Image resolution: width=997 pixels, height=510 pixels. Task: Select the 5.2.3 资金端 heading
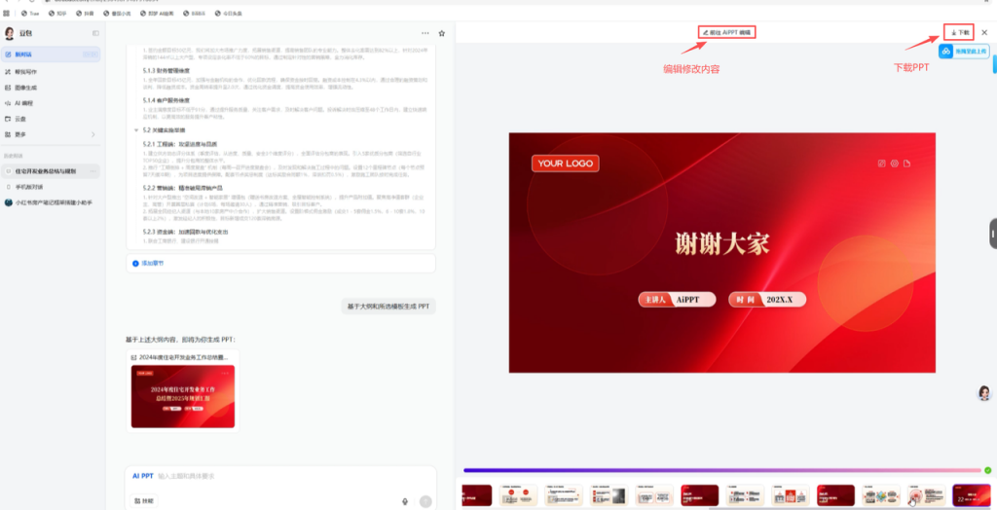click(185, 232)
